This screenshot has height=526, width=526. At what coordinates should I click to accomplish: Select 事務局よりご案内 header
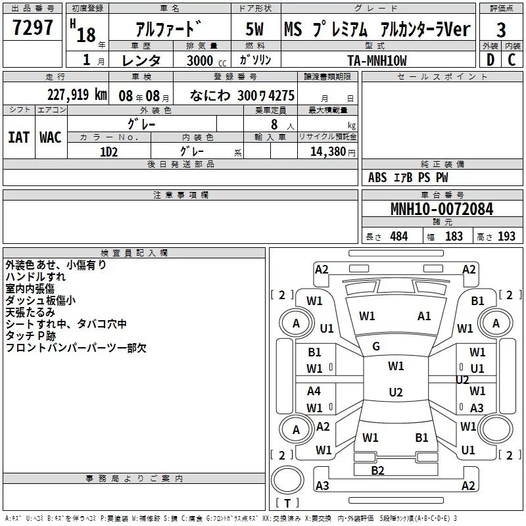pos(134,479)
